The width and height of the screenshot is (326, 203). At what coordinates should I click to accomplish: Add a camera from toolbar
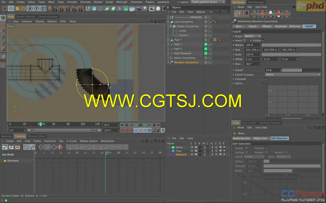click(x=139, y=9)
